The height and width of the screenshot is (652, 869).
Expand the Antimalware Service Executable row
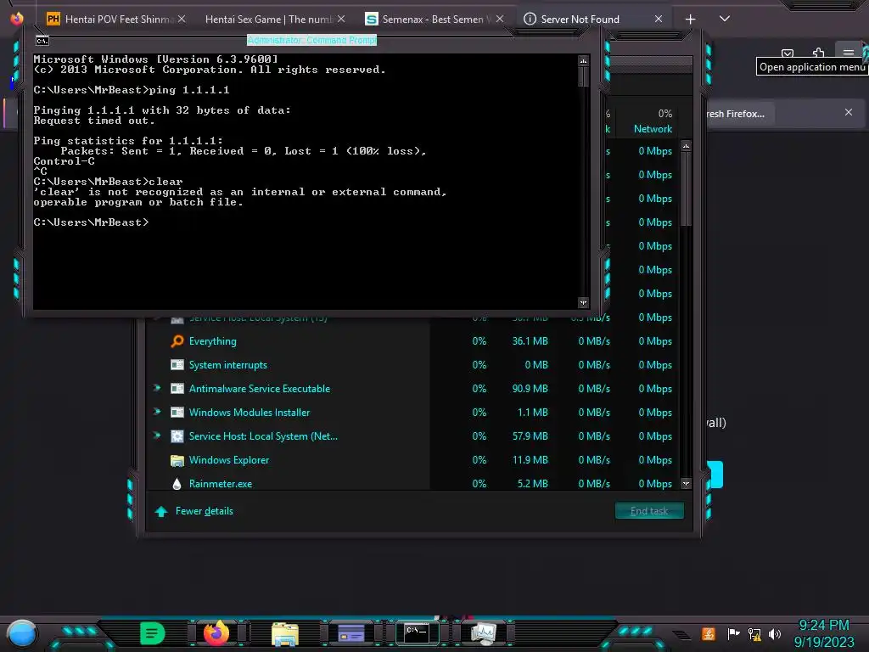click(157, 388)
